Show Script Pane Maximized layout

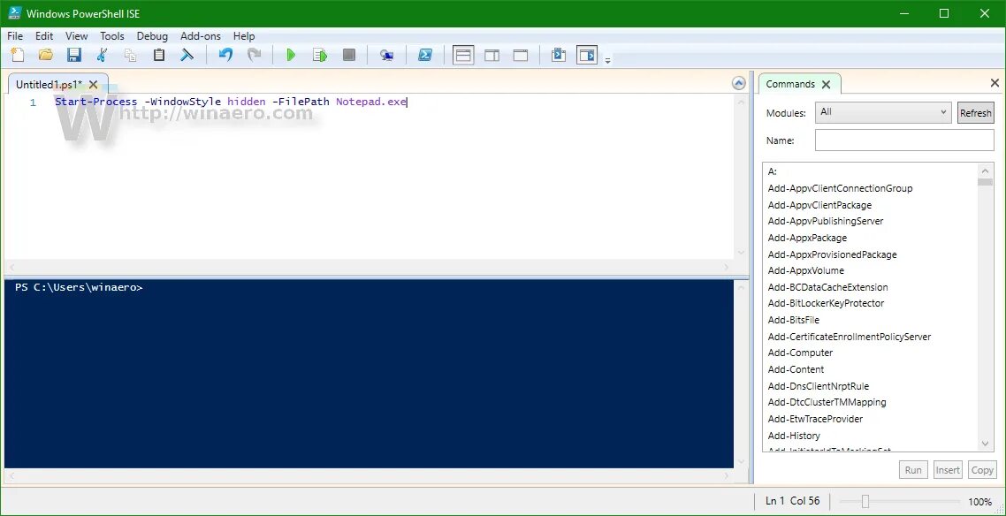[521, 55]
